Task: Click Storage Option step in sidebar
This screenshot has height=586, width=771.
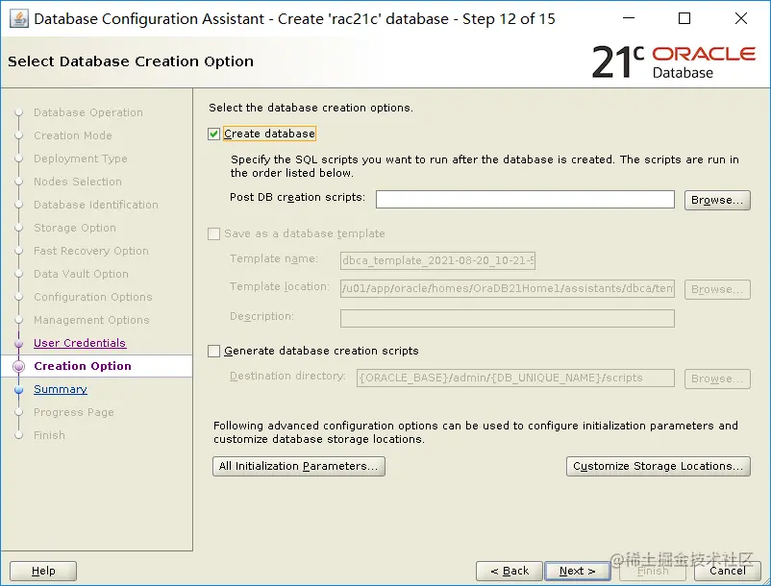Action: [75, 228]
